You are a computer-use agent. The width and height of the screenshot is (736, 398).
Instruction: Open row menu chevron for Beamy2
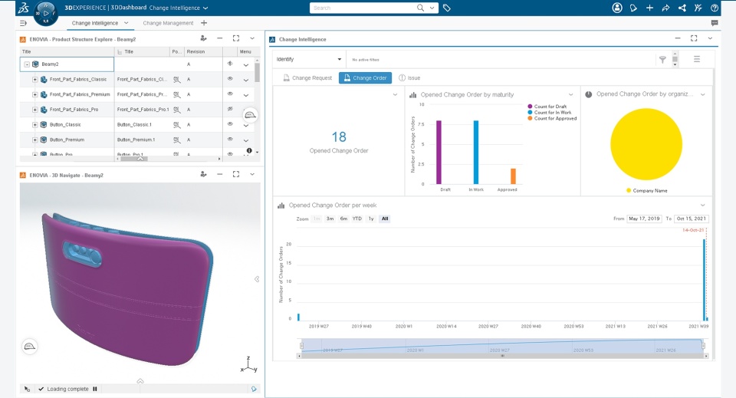(x=246, y=65)
